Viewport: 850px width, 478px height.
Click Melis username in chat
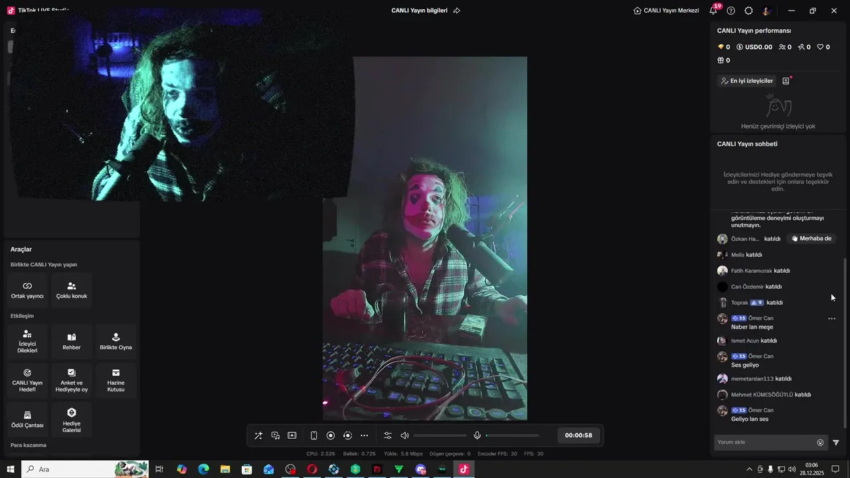tap(738, 255)
